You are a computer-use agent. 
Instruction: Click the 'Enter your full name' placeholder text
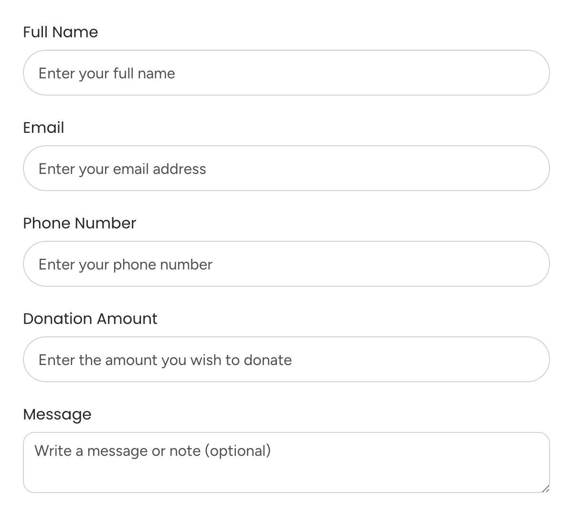(106, 73)
